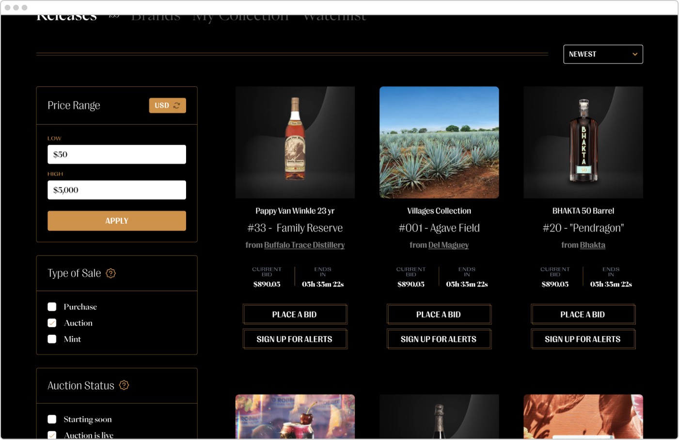Sign up for alerts on Villages Collection
The width and height of the screenshot is (679, 440).
(x=439, y=339)
